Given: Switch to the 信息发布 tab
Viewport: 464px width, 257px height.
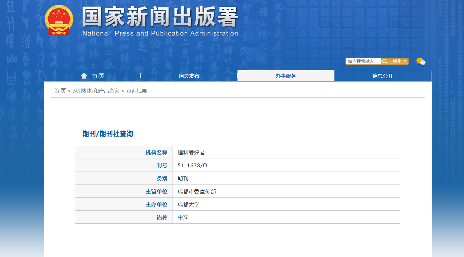Looking at the screenshot, I should (x=189, y=75).
